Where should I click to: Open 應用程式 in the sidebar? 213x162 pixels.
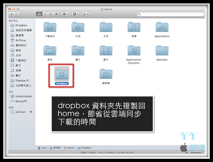pyautogui.click(x=18, y=45)
